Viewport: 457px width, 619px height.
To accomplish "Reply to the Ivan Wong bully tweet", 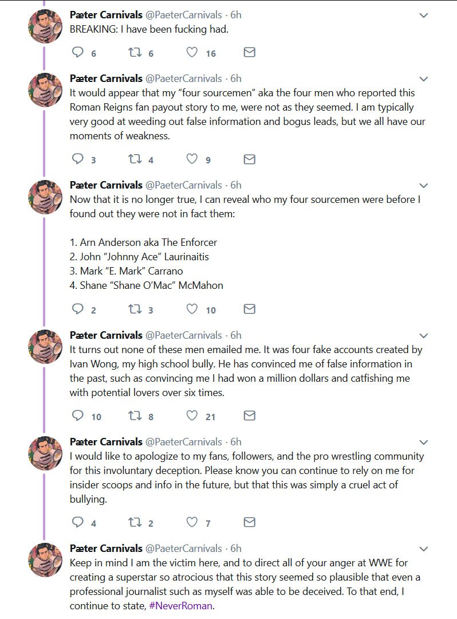I will pyautogui.click(x=78, y=416).
